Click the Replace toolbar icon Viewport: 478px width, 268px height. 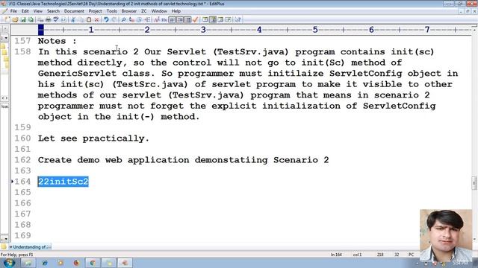[x=131, y=20]
